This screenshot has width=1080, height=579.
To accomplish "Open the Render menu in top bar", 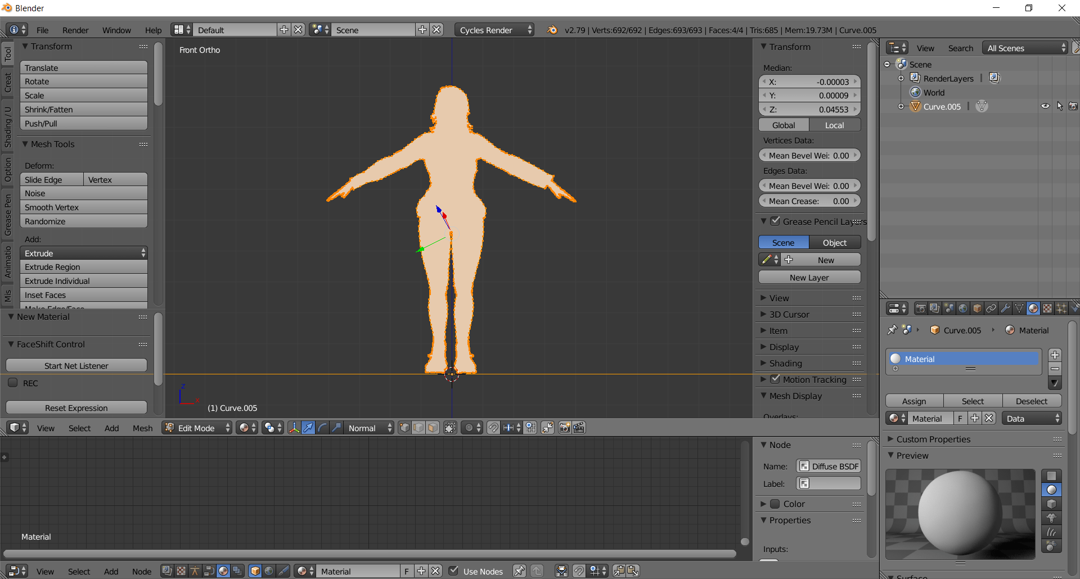I will point(75,30).
